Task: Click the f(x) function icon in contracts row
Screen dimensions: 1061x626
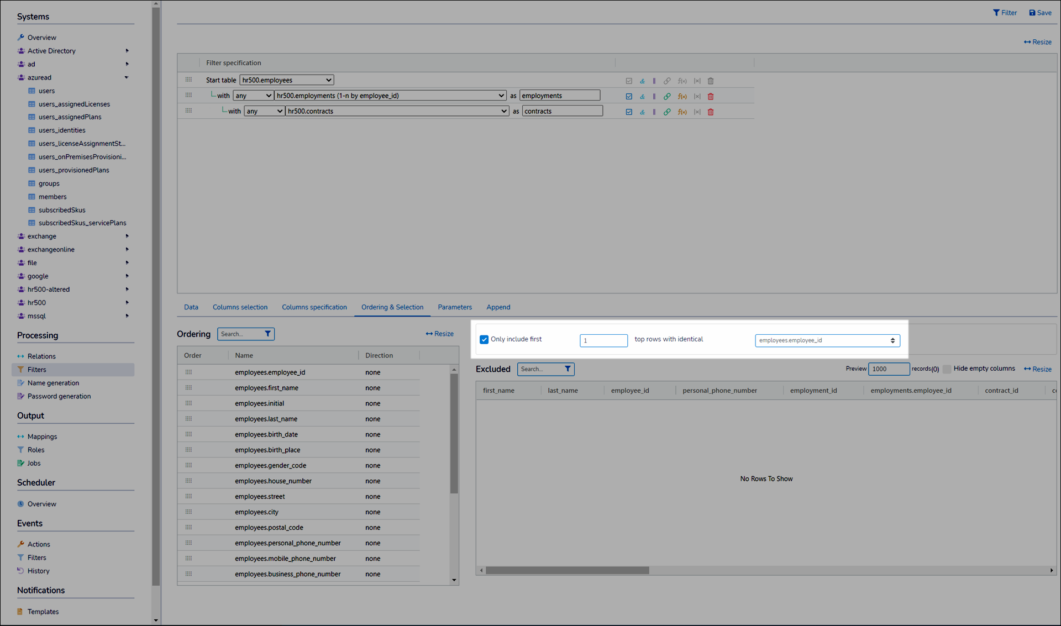Action: (682, 112)
